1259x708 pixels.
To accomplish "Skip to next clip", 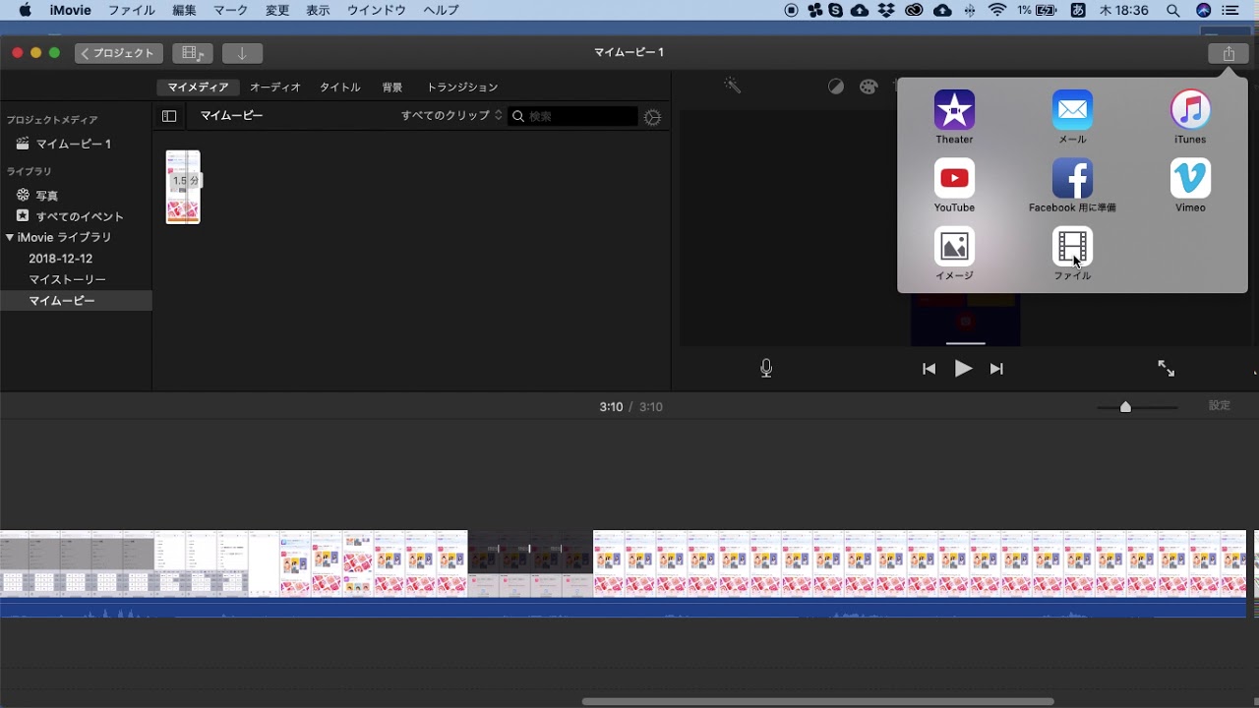I will [x=996, y=369].
